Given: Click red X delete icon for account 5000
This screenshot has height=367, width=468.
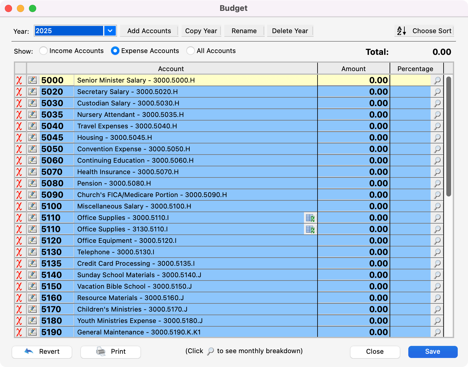Looking at the screenshot, I should (x=19, y=80).
